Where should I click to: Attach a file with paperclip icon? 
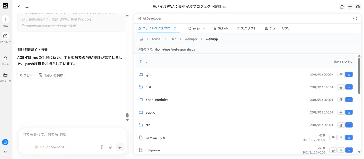coord(102,147)
